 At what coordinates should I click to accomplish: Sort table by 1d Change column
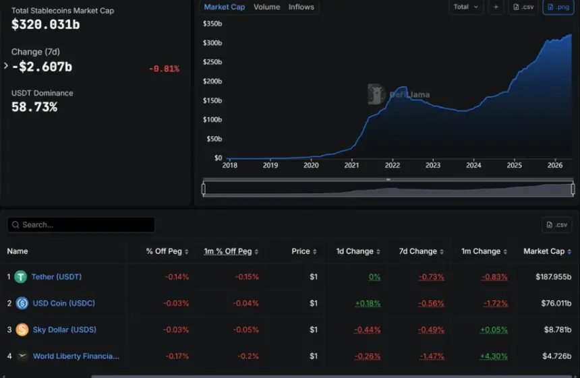coord(358,251)
